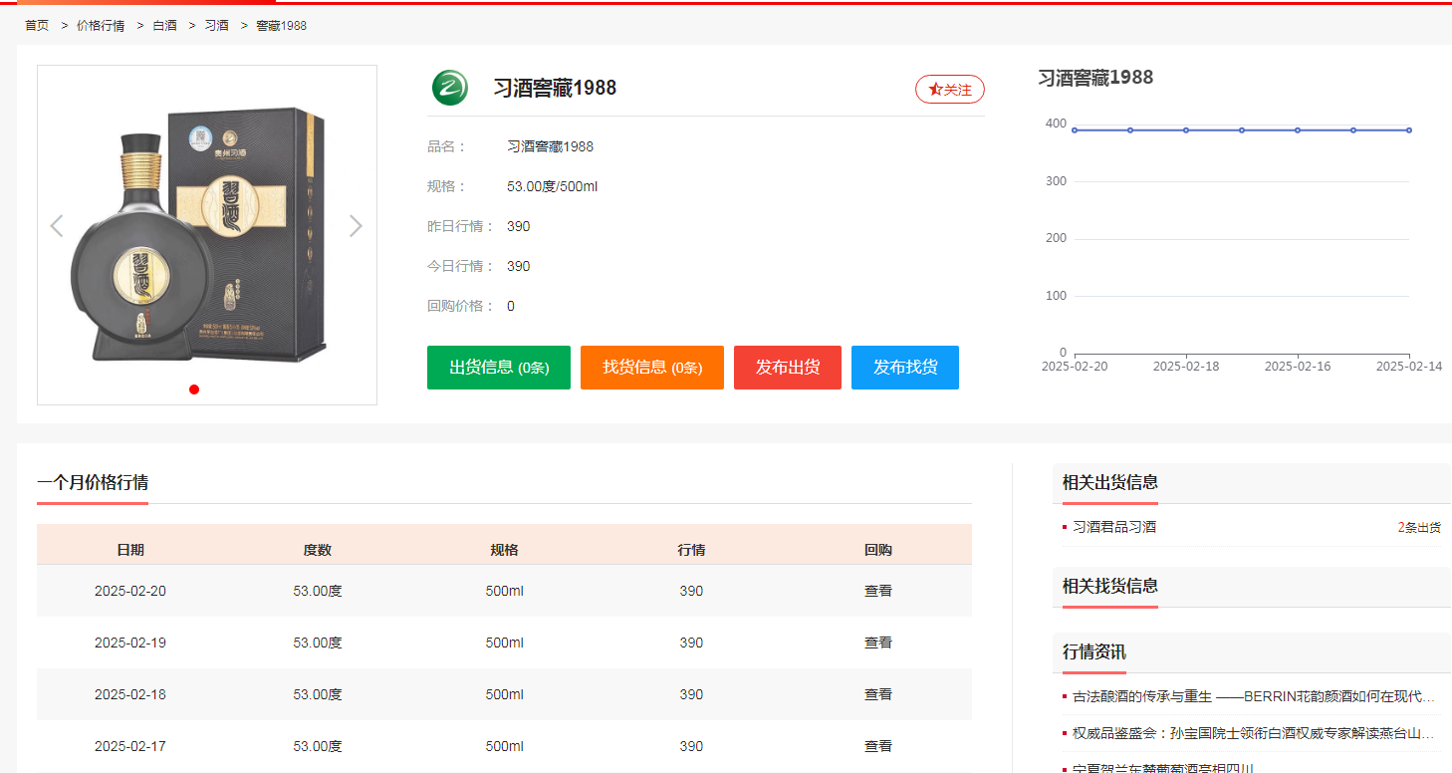Click the chart axis label 2025-02-18
The height and width of the screenshot is (773, 1452).
tap(1186, 367)
